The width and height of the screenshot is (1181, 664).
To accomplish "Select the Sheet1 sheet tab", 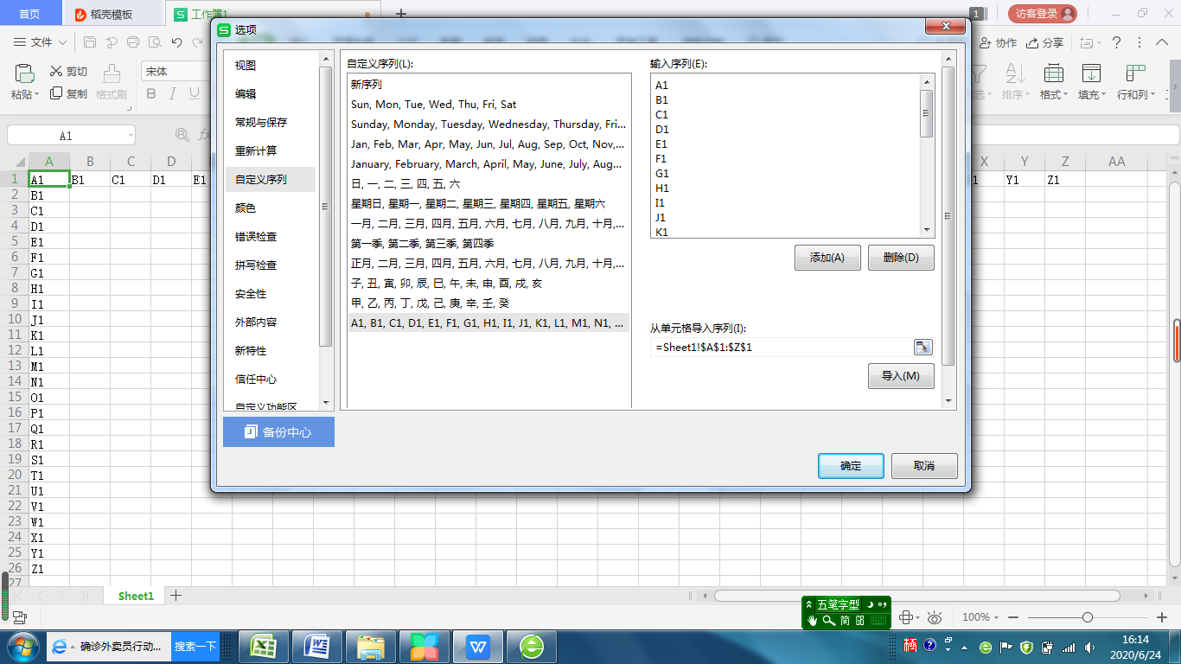I will [136, 596].
